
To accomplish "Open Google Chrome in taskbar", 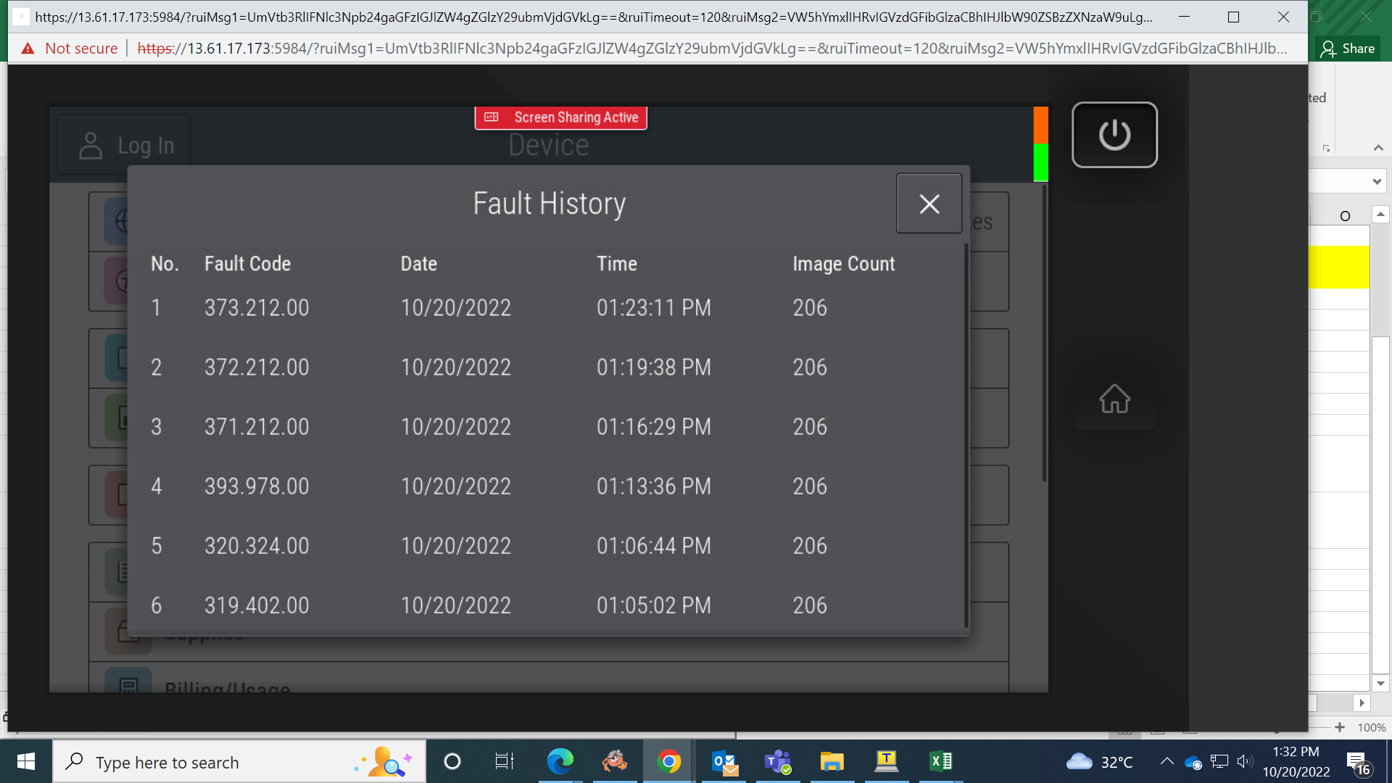I will [x=668, y=761].
